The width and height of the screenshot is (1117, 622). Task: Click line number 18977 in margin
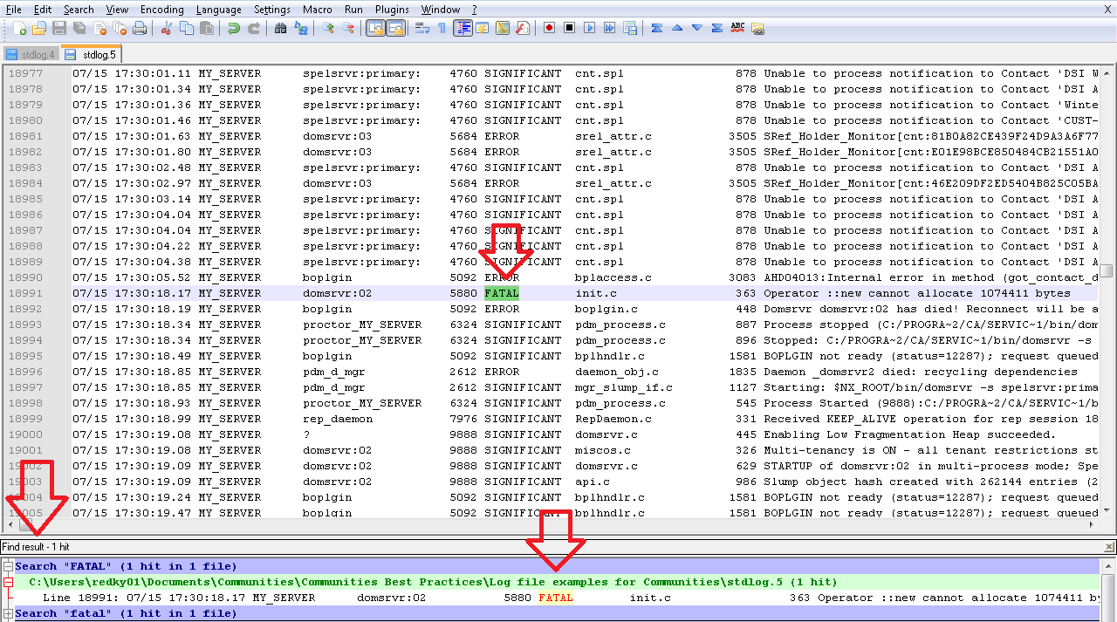(x=25, y=73)
